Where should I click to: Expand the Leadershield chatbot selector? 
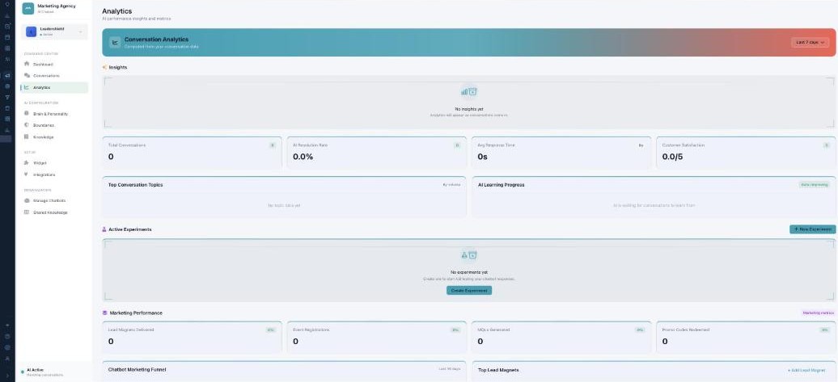tap(54, 32)
